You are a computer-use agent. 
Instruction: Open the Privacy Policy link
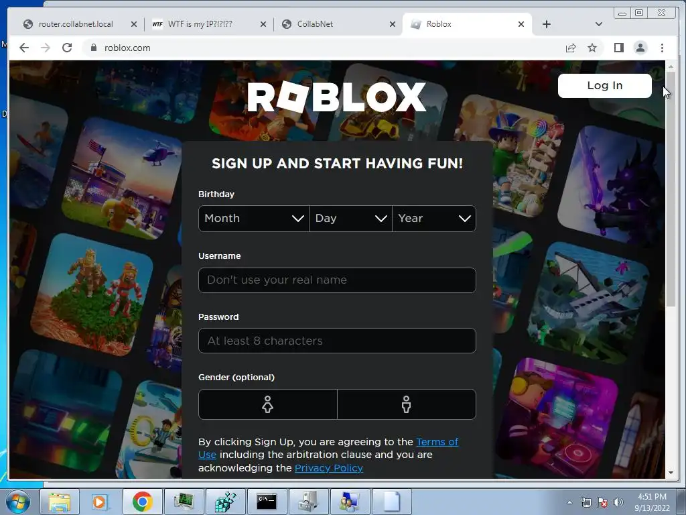[329, 468]
